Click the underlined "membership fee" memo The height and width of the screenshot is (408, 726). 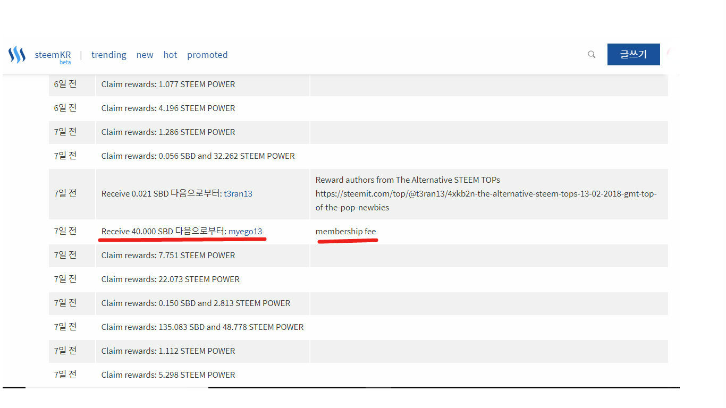point(346,231)
